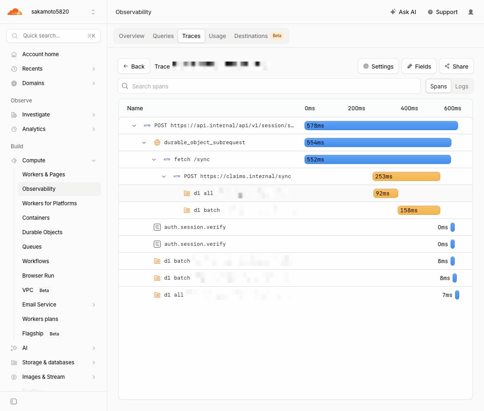The image size is (484, 411).
Task: Expand the Images & Stream chevron
Action: coord(94,377)
